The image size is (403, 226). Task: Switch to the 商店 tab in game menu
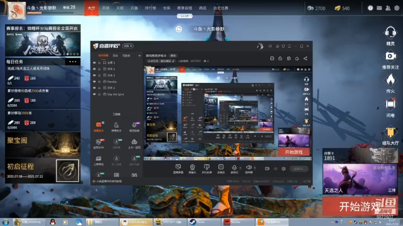[x=203, y=8]
